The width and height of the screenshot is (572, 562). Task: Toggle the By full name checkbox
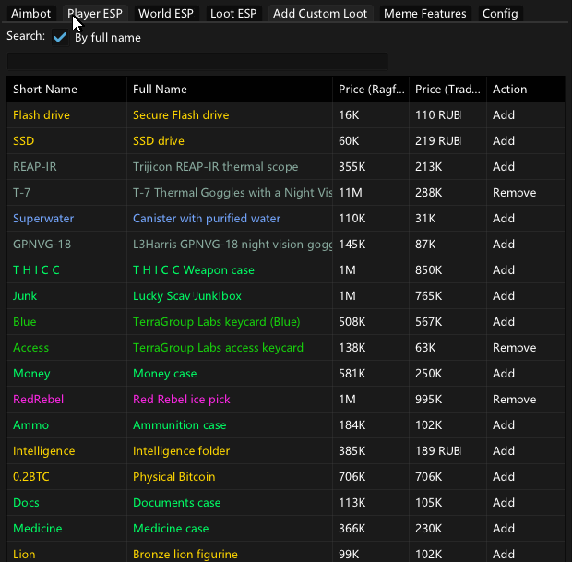(x=61, y=37)
